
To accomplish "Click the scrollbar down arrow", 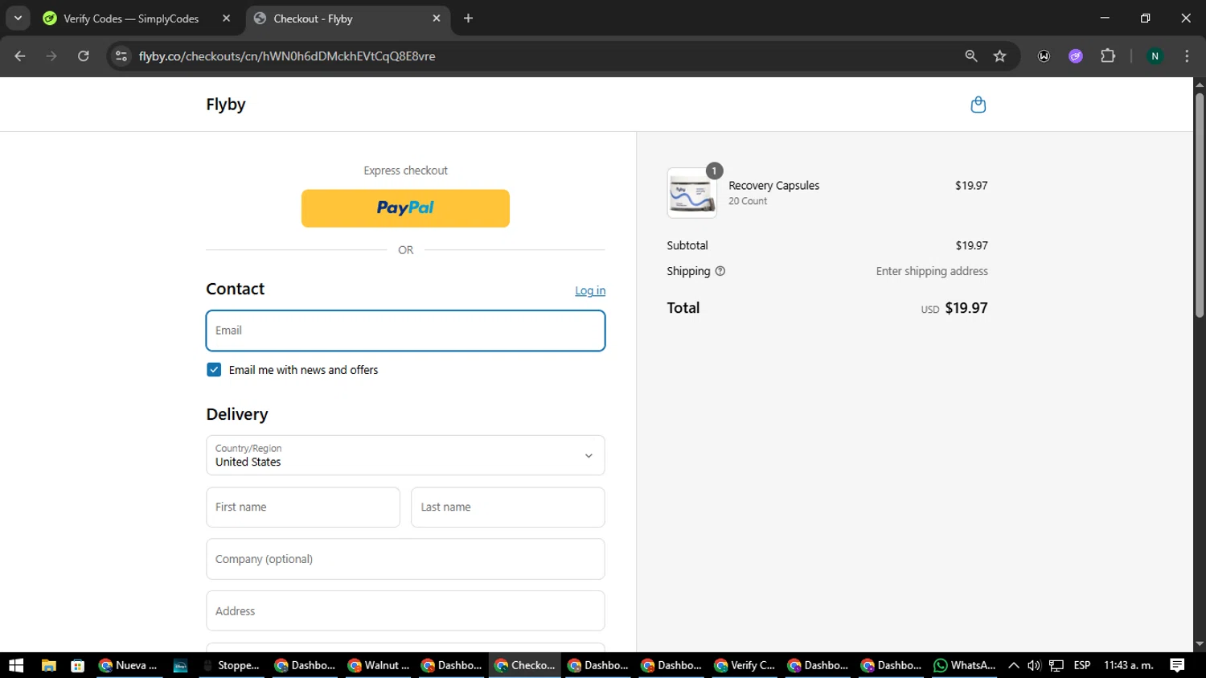I will click(1200, 644).
